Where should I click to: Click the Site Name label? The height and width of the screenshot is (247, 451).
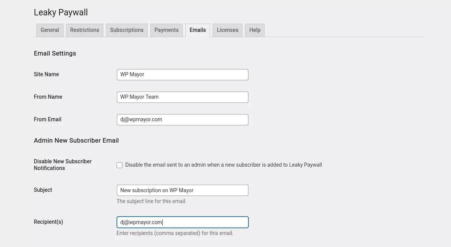coord(46,74)
